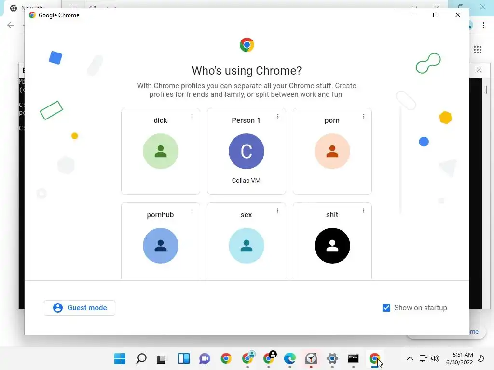
Task: Open Settings gear on the taskbar
Action: [332, 358]
